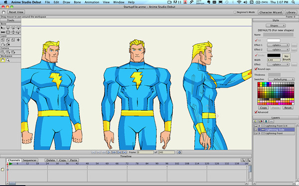Open the Animation menu

92,2
